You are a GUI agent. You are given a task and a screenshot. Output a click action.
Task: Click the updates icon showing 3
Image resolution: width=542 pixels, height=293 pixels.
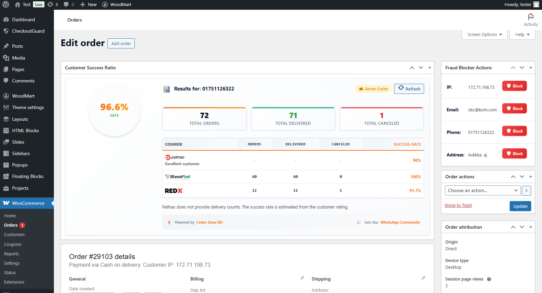[53, 4]
